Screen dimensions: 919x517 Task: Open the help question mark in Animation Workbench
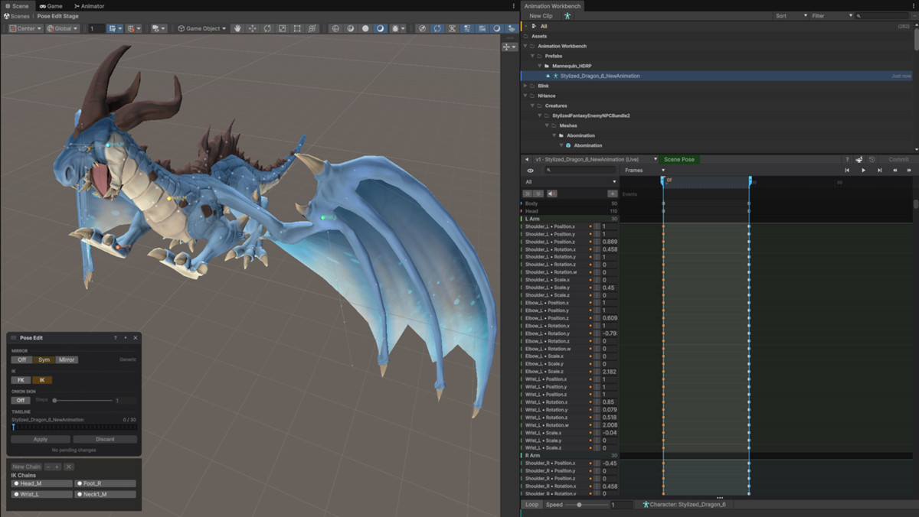click(847, 160)
